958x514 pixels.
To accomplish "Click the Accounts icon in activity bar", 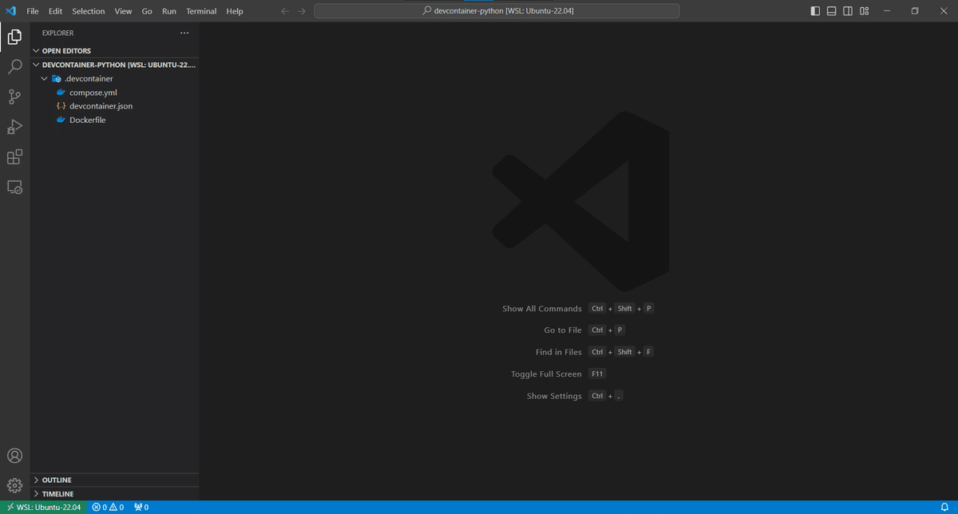I will [x=14, y=455].
